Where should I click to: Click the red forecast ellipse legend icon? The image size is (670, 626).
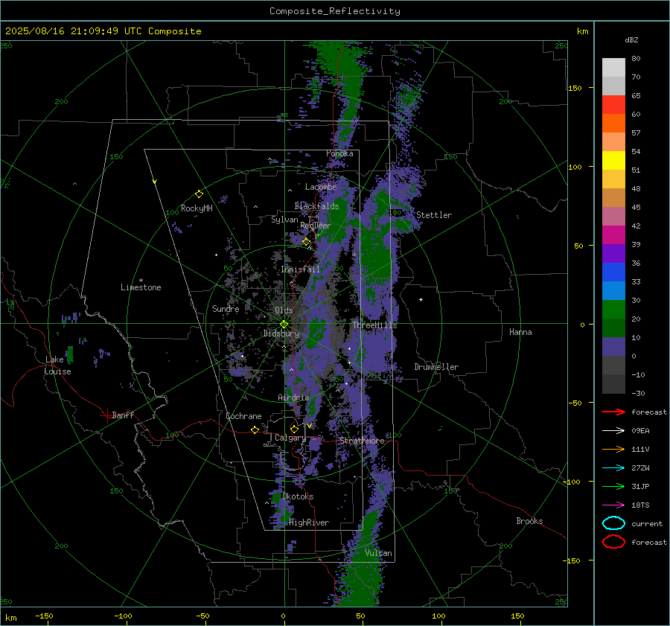click(x=613, y=542)
